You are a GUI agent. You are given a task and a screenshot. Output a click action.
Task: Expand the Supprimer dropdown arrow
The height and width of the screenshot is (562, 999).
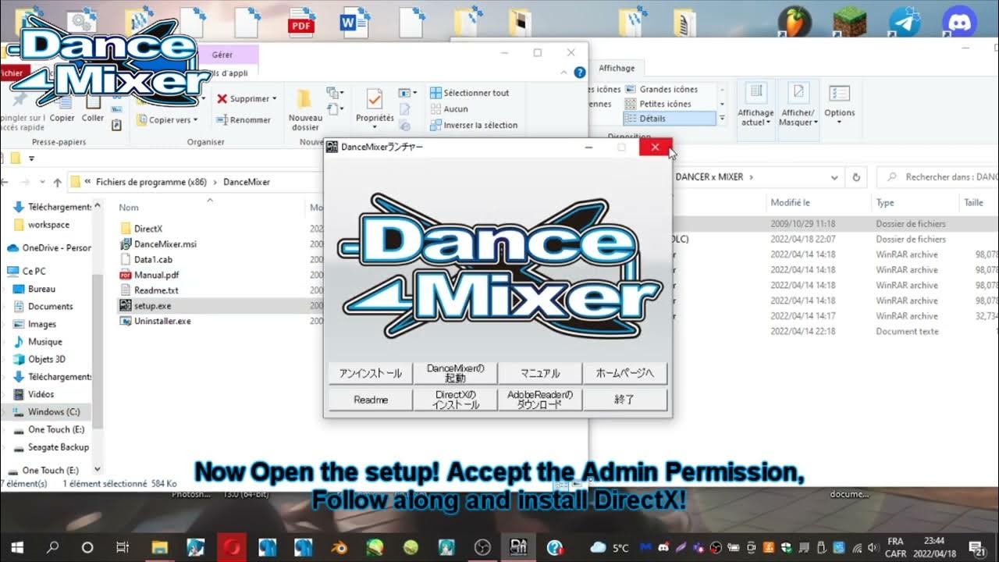[276, 99]
